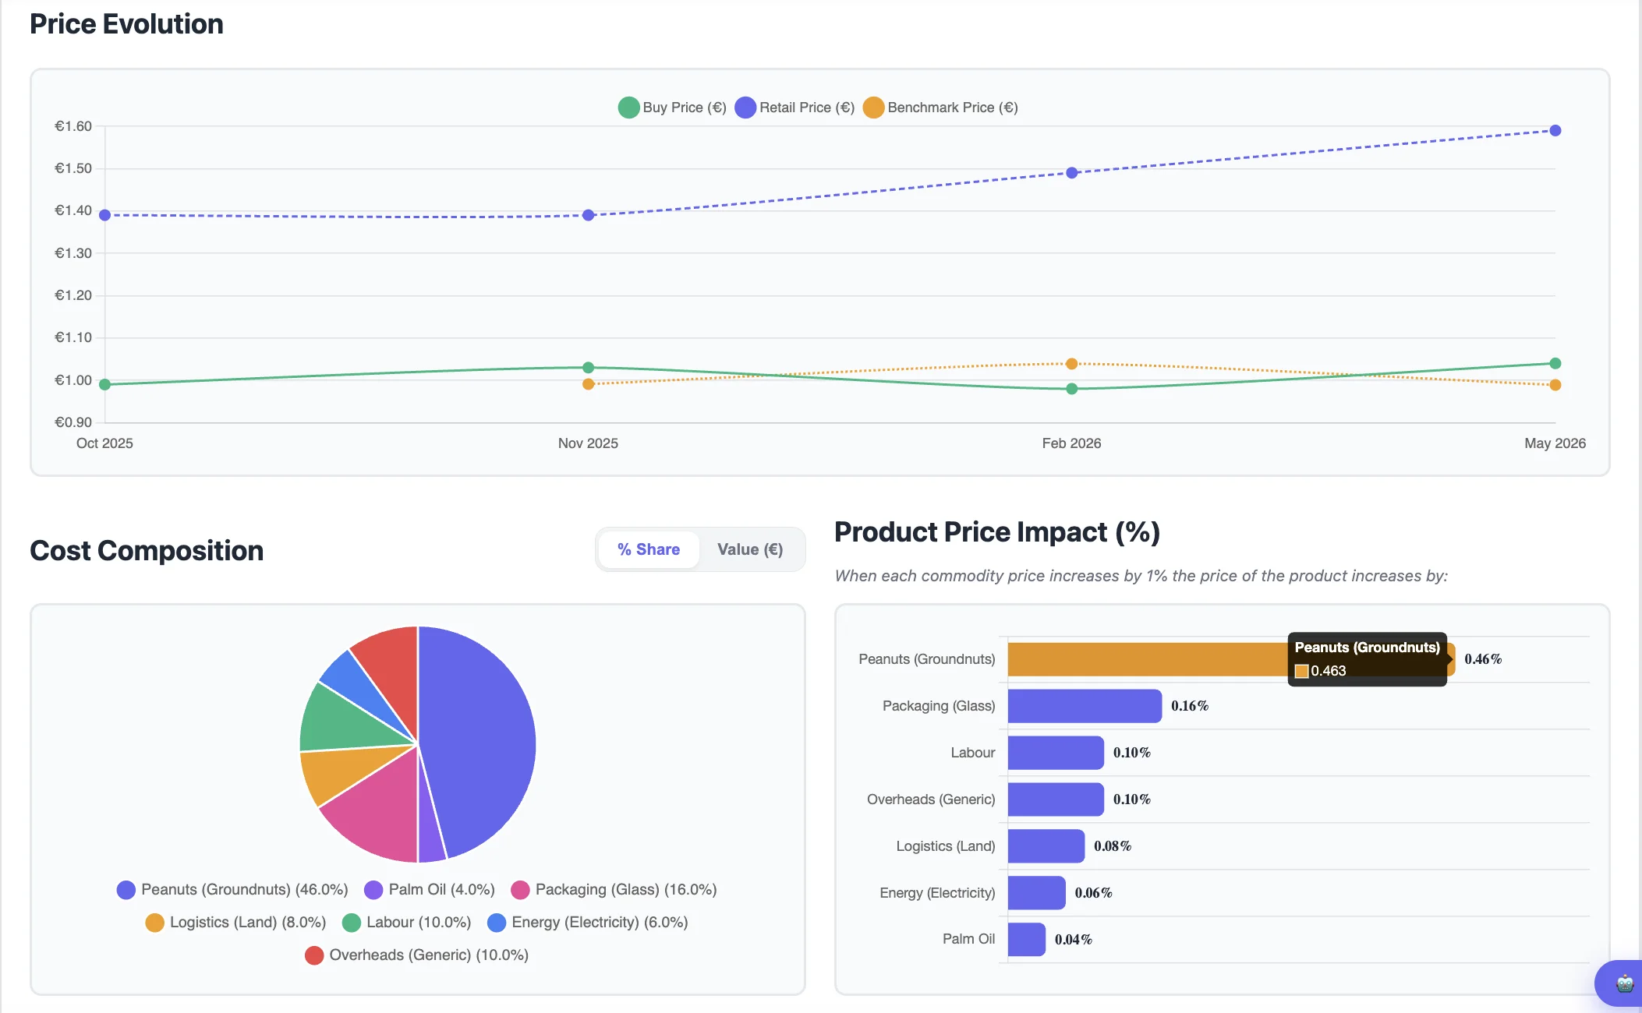
Task: Toggle Packaging (Glass) (16.0%) pie legend
Action: tap(614, 890)
